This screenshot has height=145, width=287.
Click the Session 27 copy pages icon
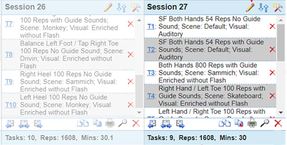point(224,124)
